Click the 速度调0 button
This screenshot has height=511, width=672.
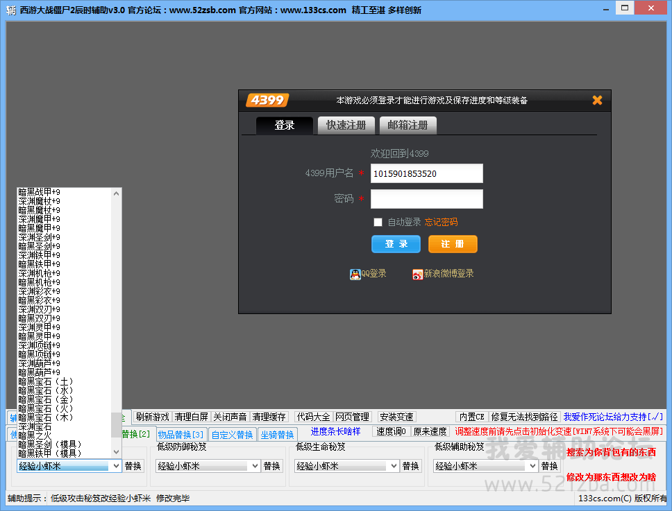coord(392,431)
